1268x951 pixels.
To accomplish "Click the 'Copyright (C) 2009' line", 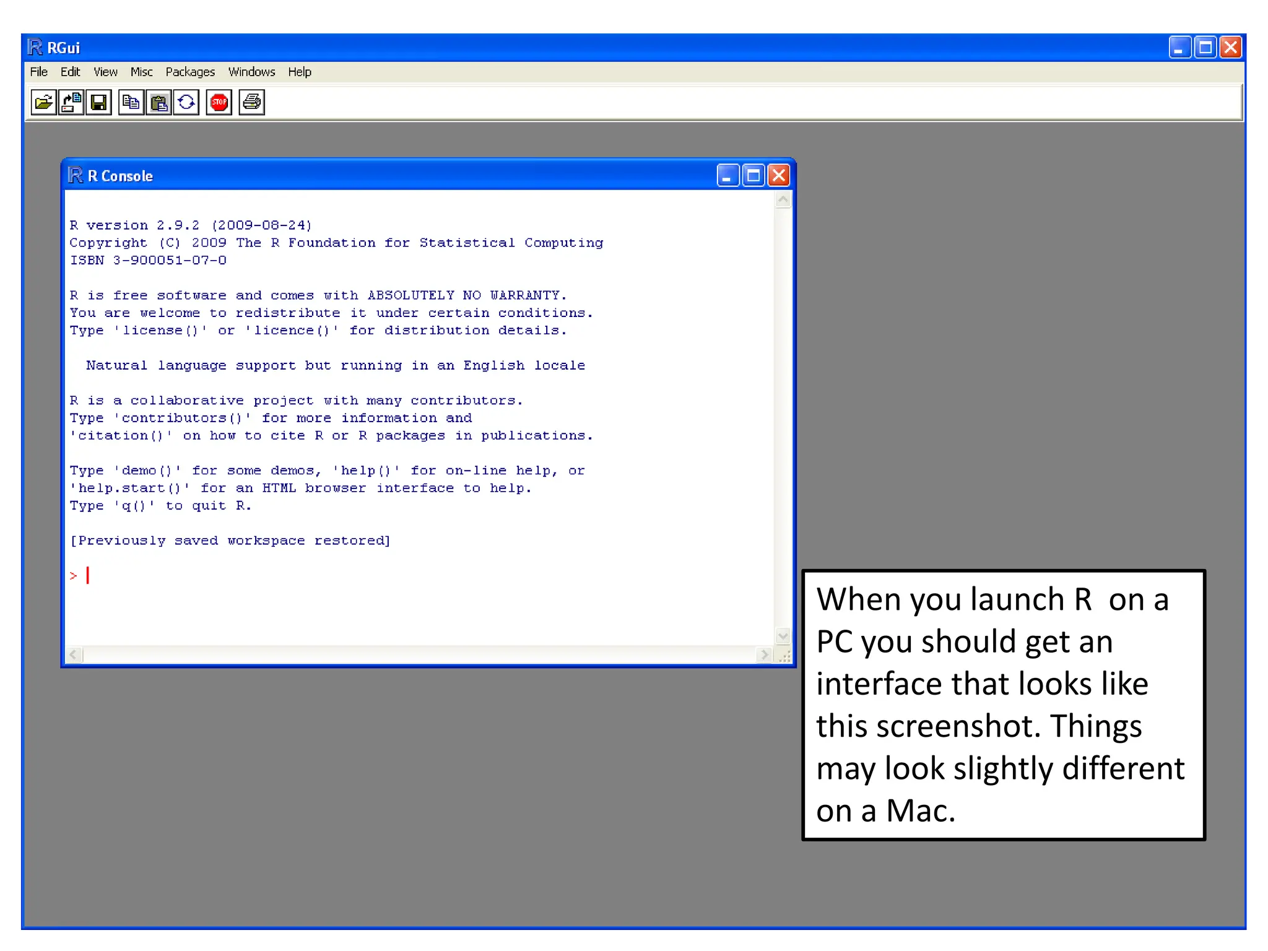I will [x=336, y=243].
